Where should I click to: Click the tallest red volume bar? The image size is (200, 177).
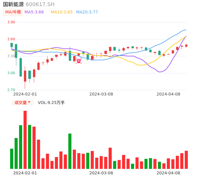point(25,140)
